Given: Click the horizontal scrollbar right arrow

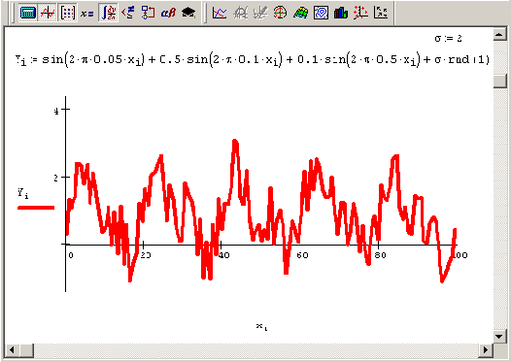Looking at the screenshot, I should (486, 350).
